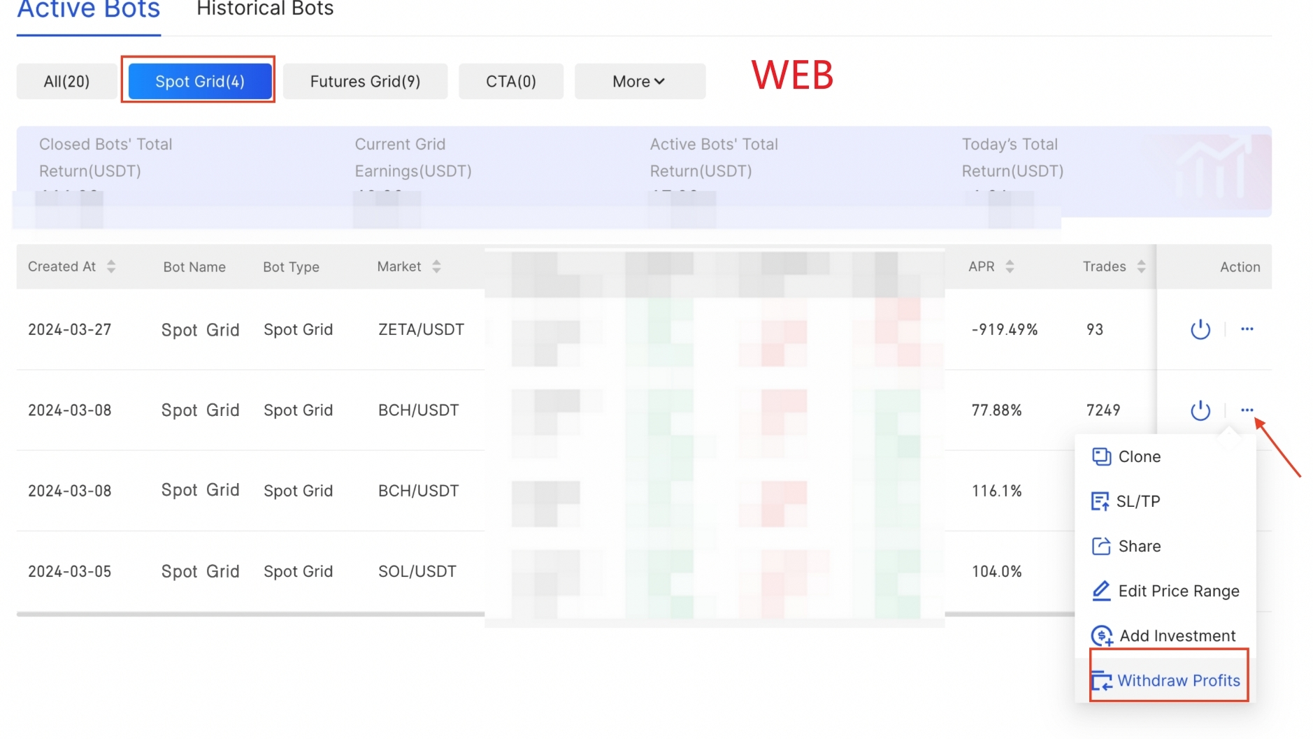Sort by Trades column arrows
This screenshot has width=1313, height=739.
point(1141,266)
